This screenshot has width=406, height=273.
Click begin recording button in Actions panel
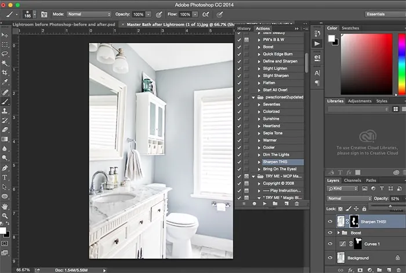pyautogui.click(x=254, y=203)
